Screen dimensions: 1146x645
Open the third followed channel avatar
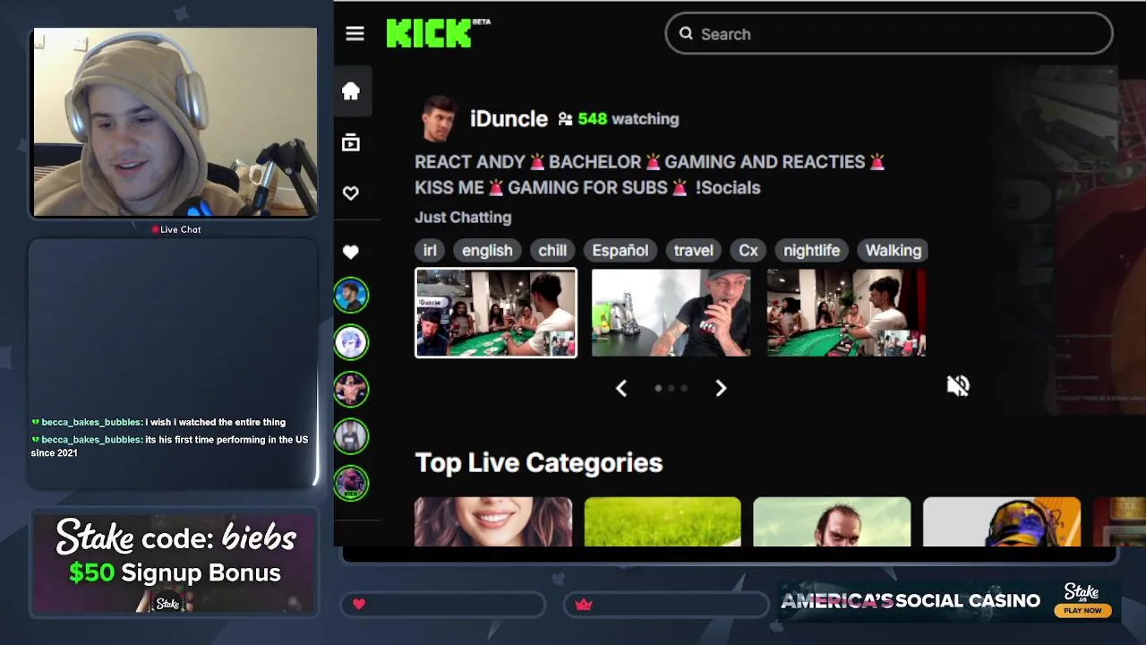[351, 390]
